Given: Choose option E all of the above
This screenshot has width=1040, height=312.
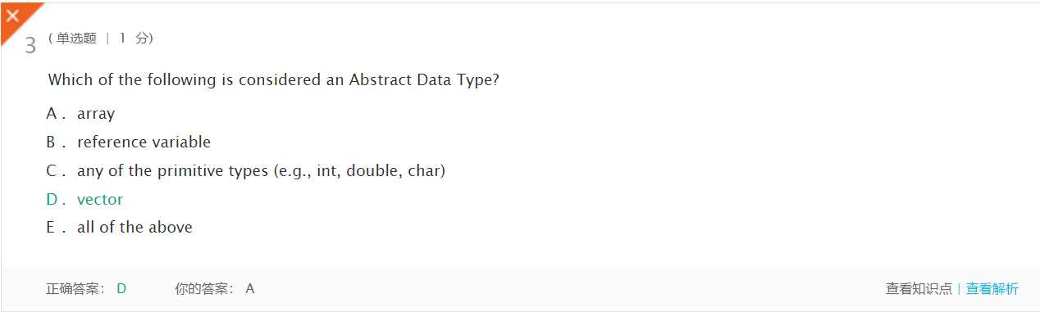Looking at the screenshot, I should 119,228.
